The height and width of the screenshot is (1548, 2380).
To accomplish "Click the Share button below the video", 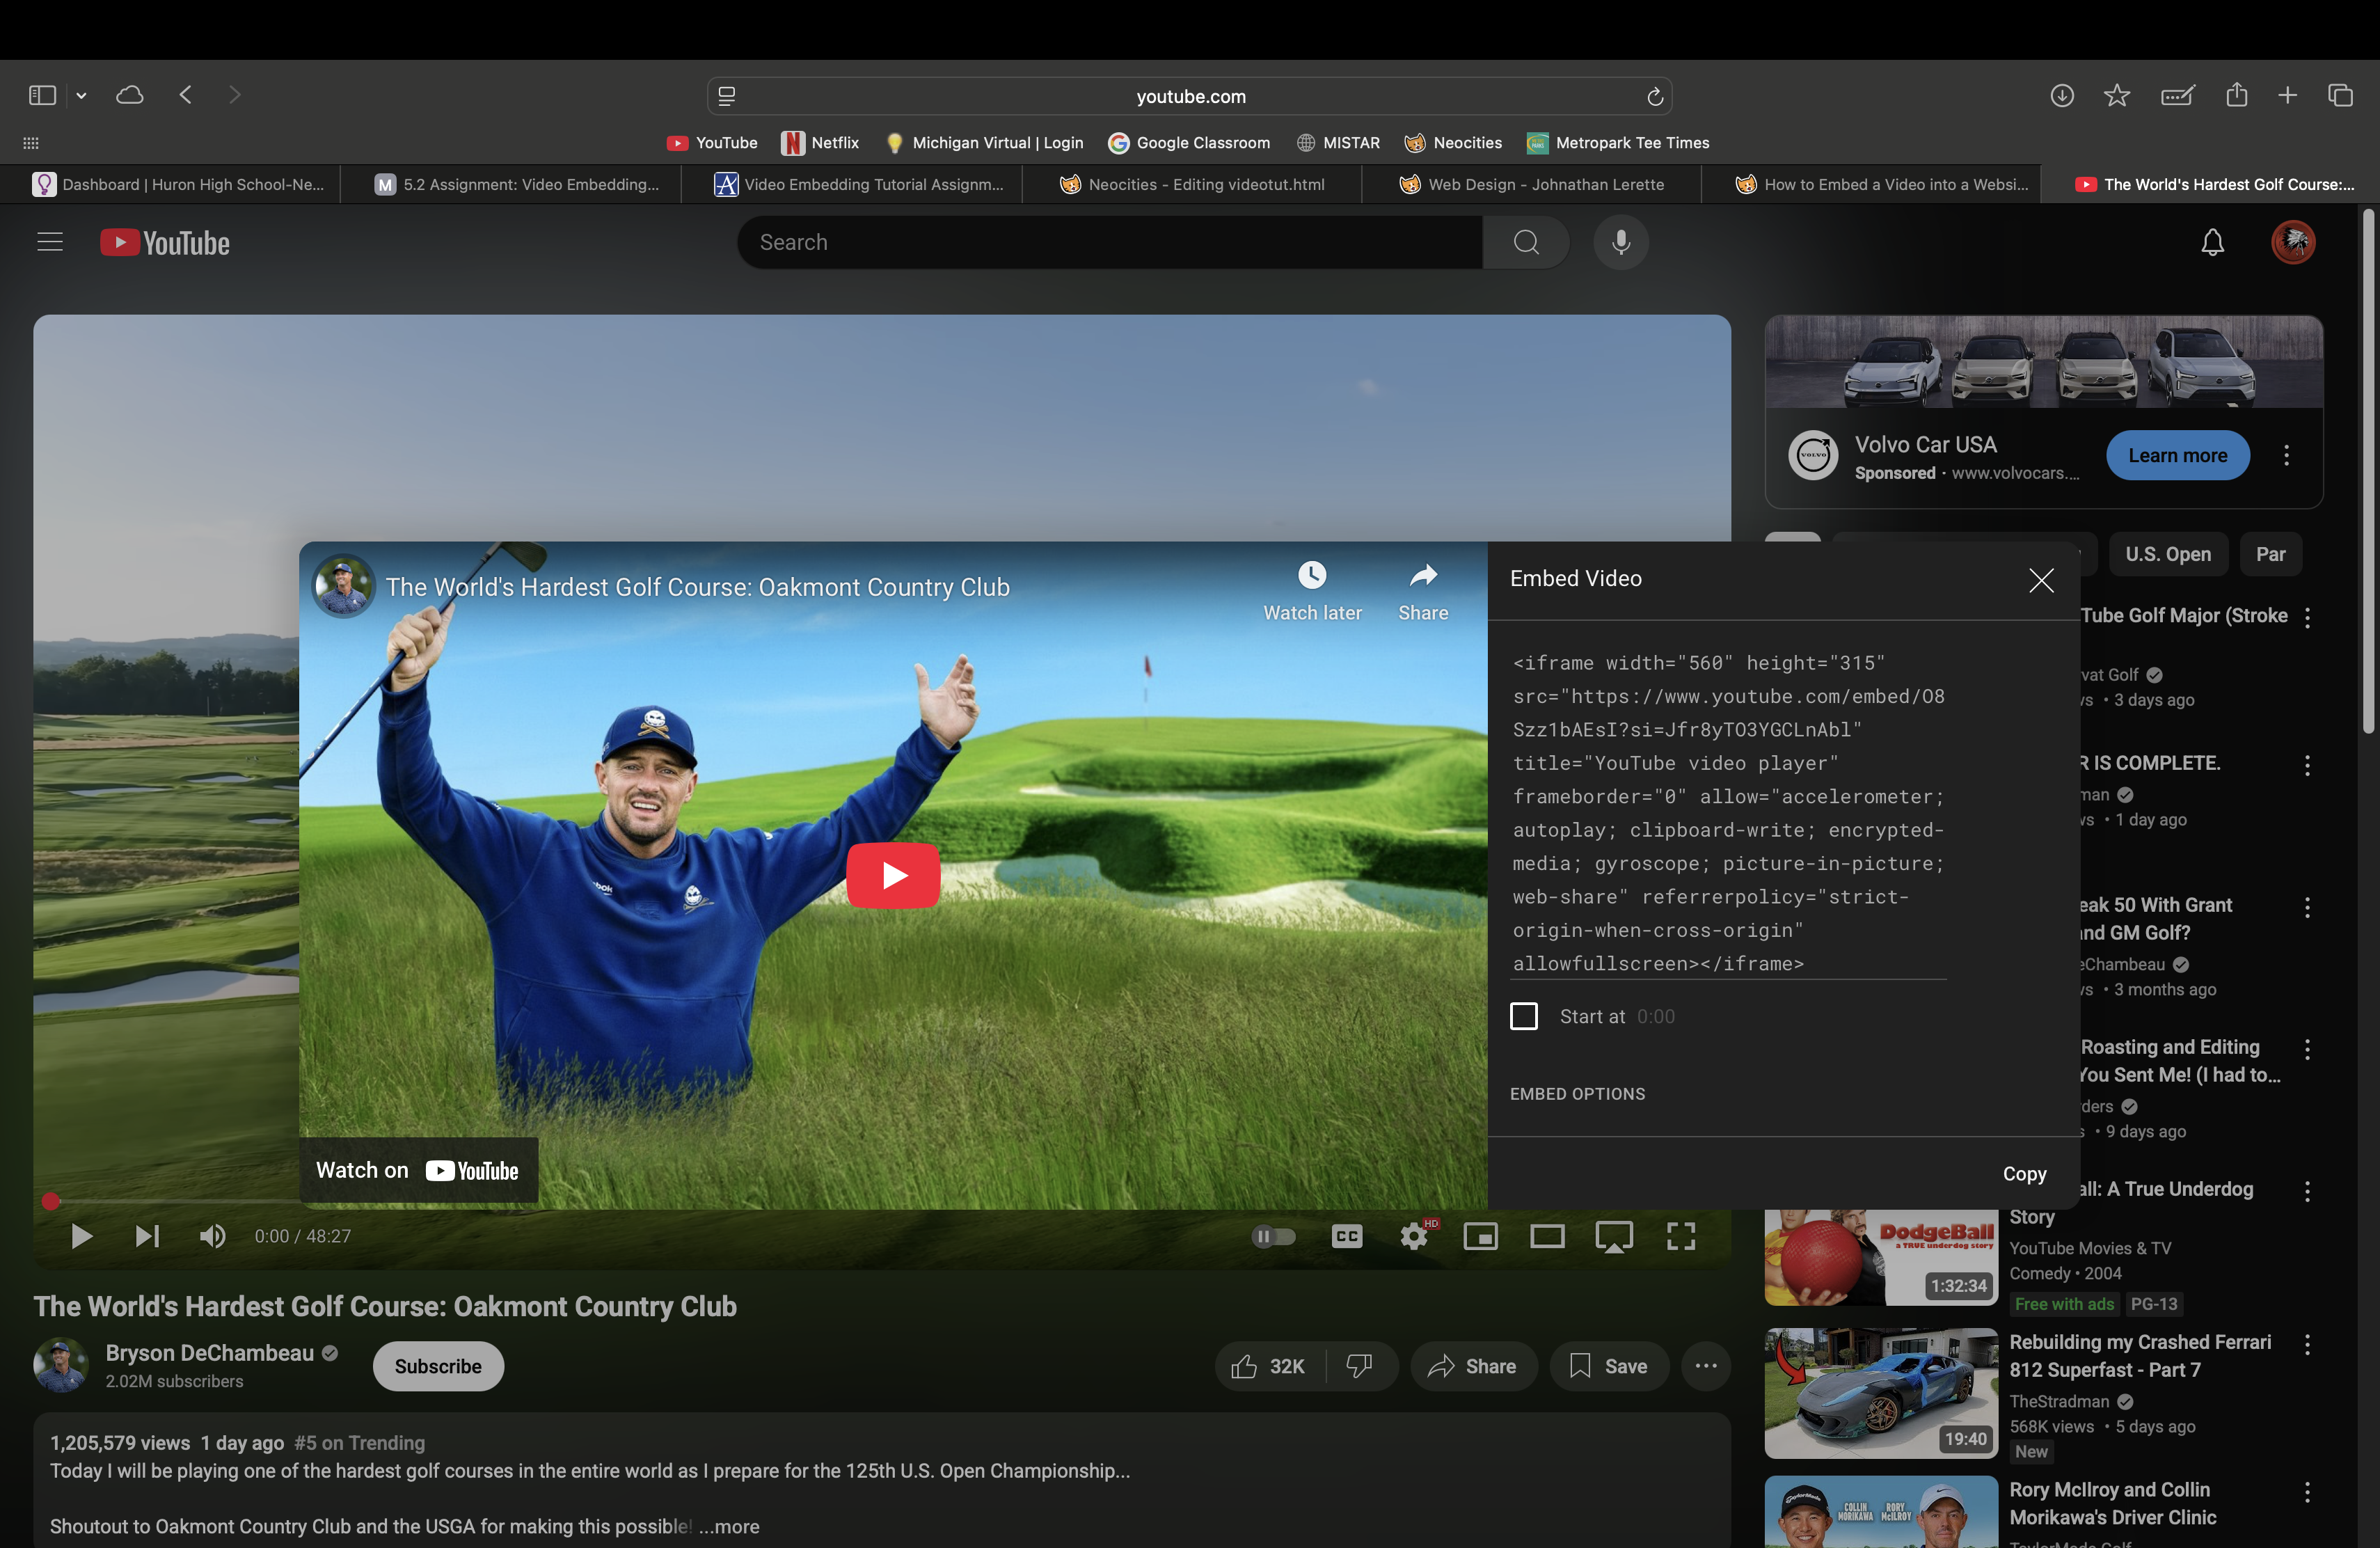I will 1473,1366.
